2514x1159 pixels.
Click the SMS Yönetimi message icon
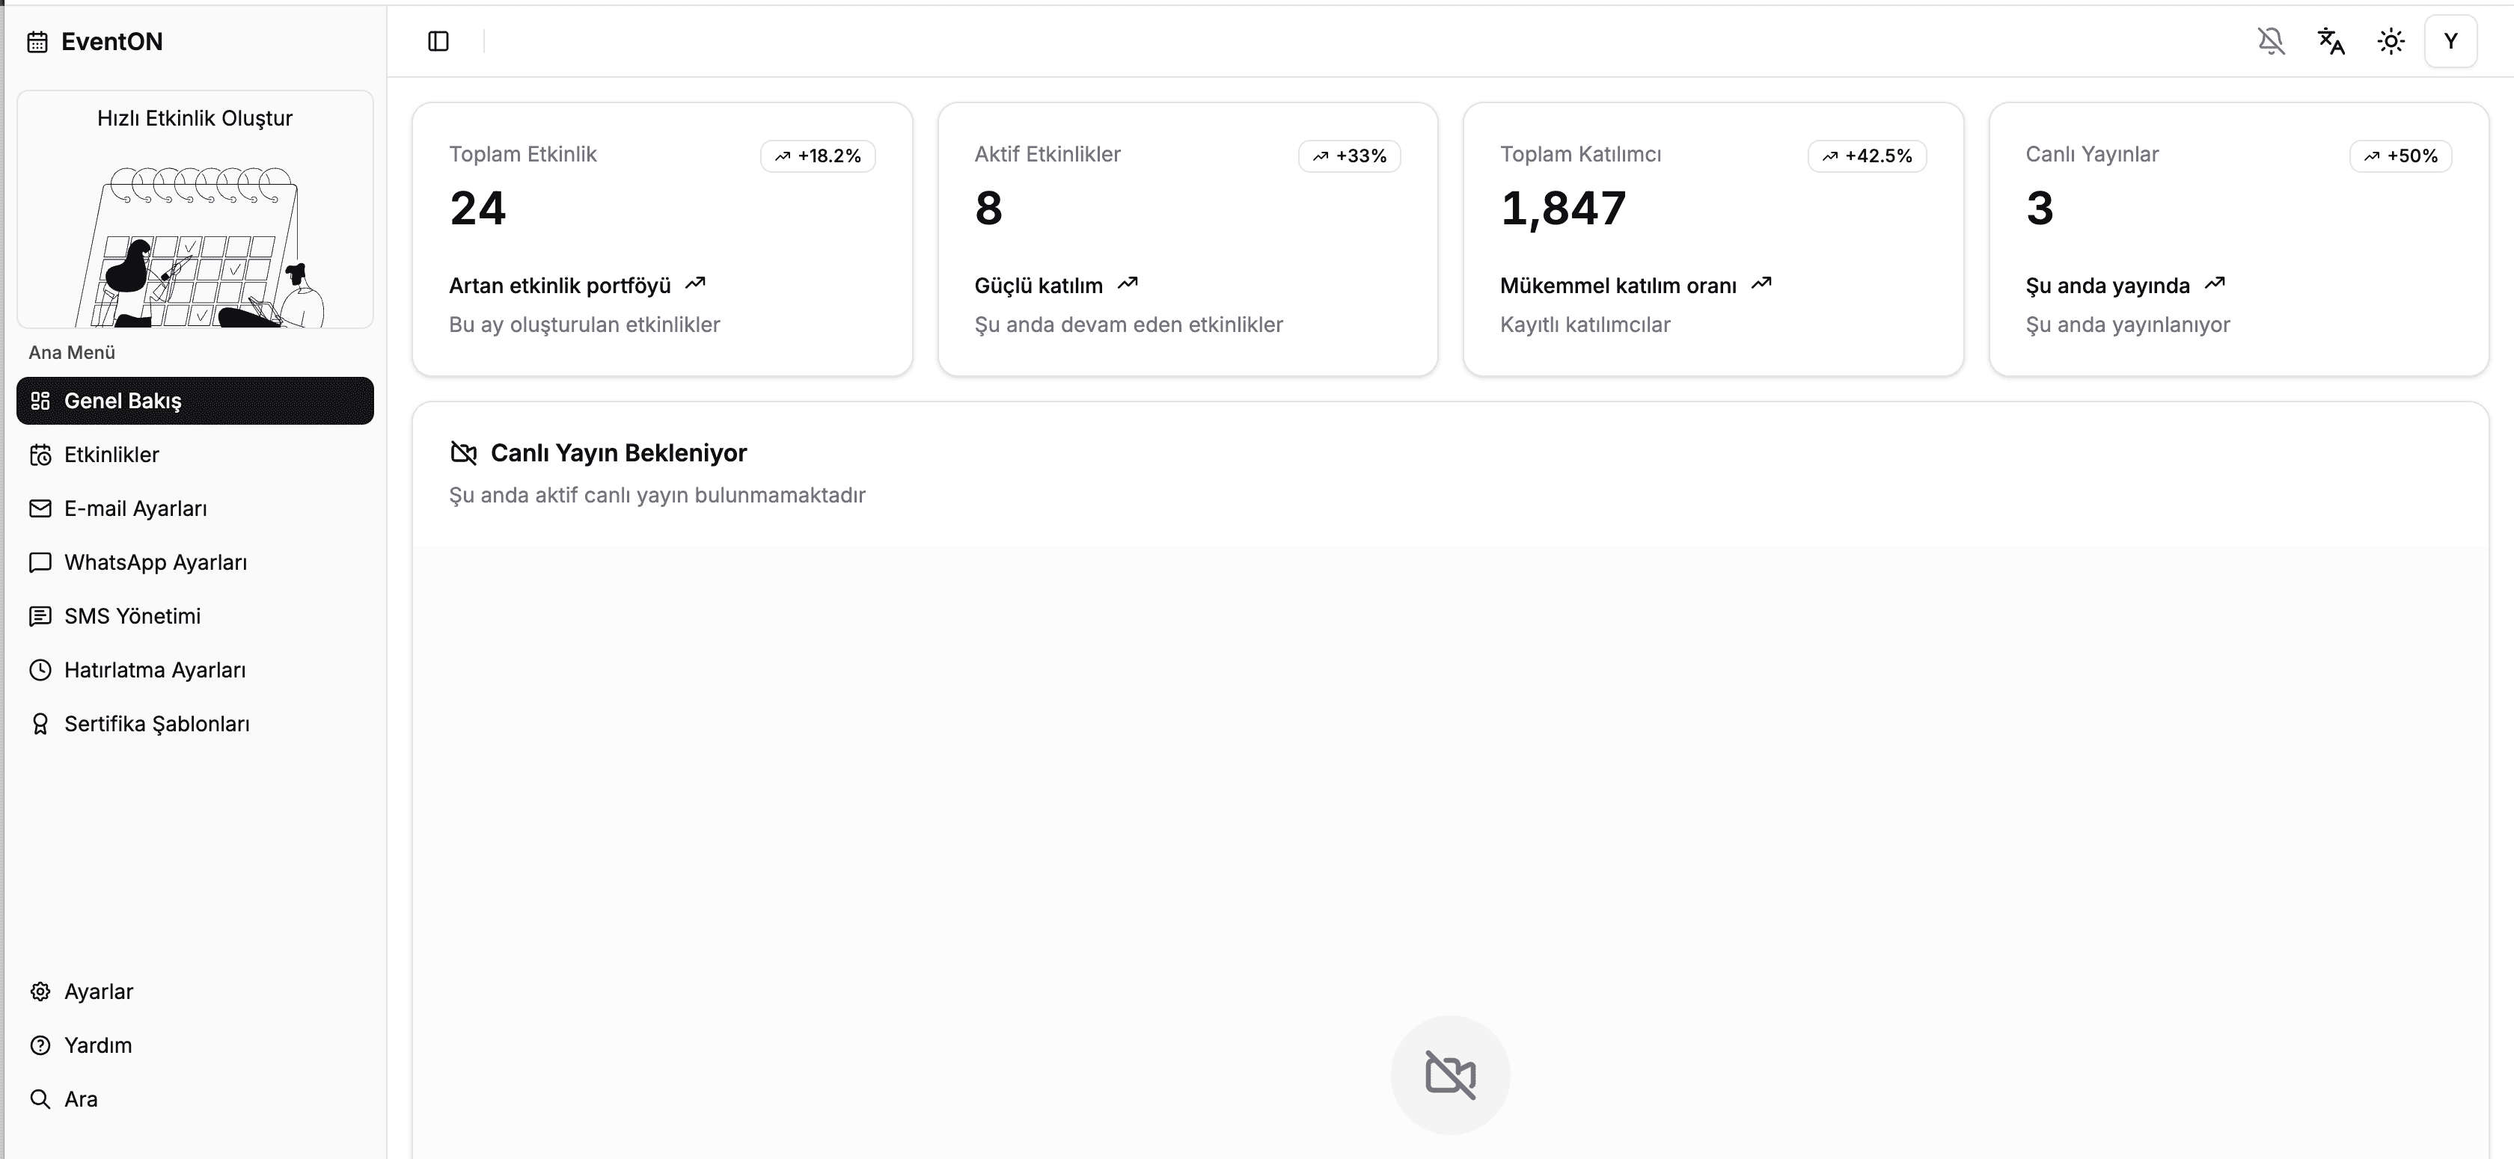(40, 615)
